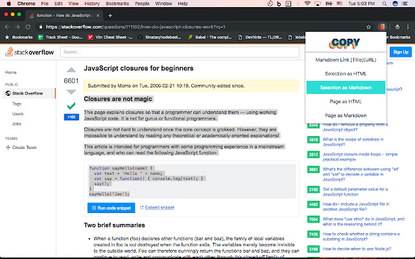Click the plus icon beside Create Team
This screenshot has width=415, height=259.
[x=8, y=147]
